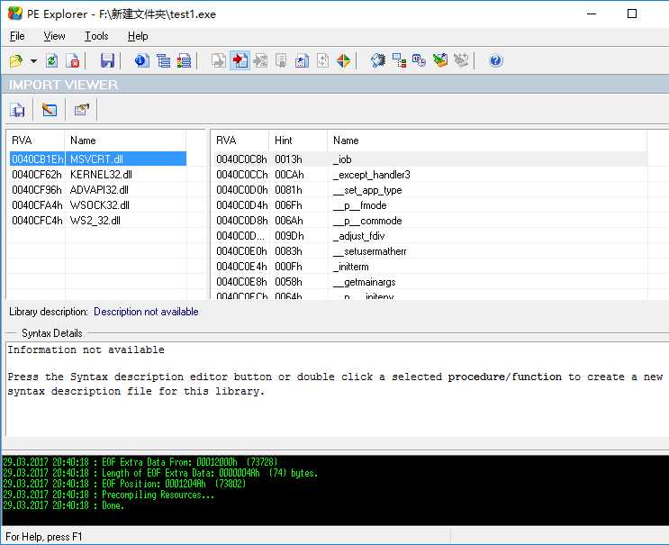Select the highlighted Import viewer red-arrow icon

(x=240, y=60)
